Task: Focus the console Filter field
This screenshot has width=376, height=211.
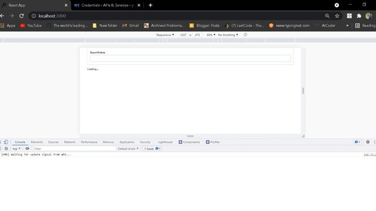Action: [74, 148]
